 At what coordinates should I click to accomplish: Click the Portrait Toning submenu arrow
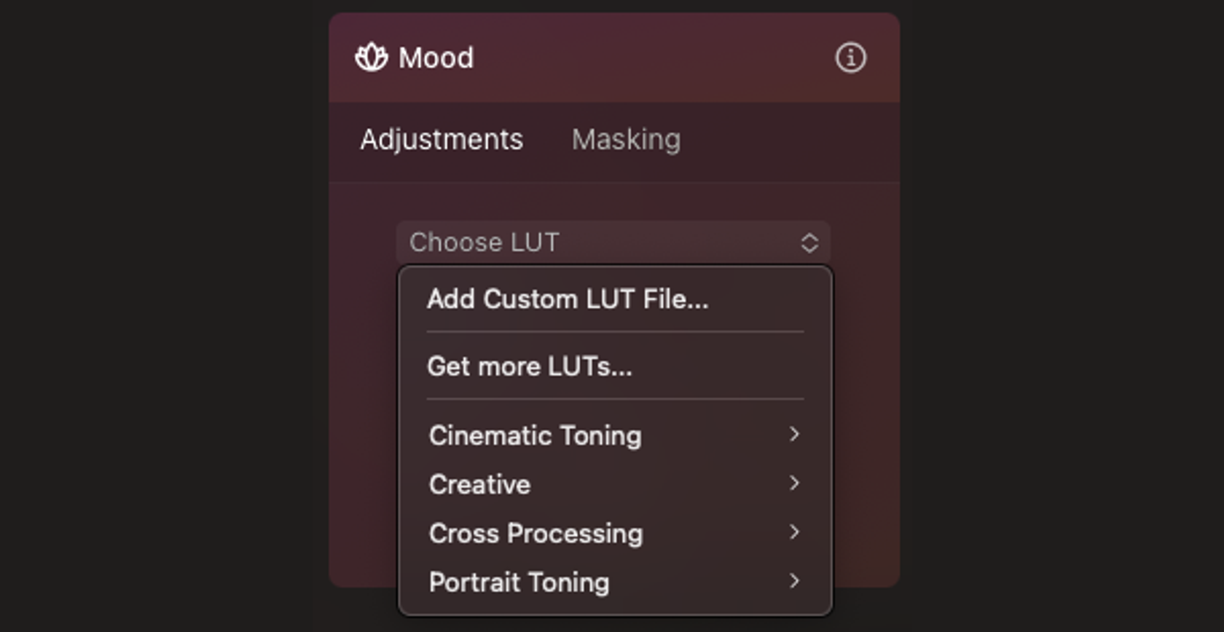tap(794, 581)
